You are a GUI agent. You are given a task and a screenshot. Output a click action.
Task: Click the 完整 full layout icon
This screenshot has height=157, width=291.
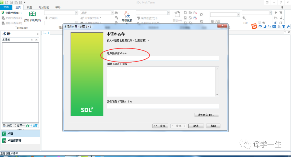pyautogui.click(x=213, y=21)
